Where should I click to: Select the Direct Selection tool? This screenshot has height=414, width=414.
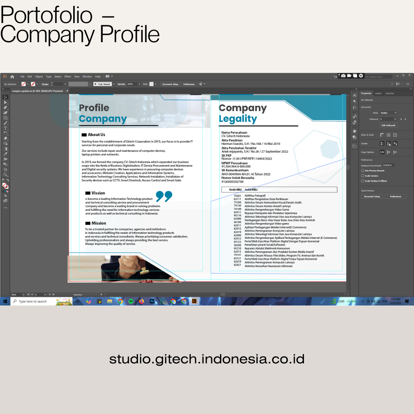coord(5,102)
